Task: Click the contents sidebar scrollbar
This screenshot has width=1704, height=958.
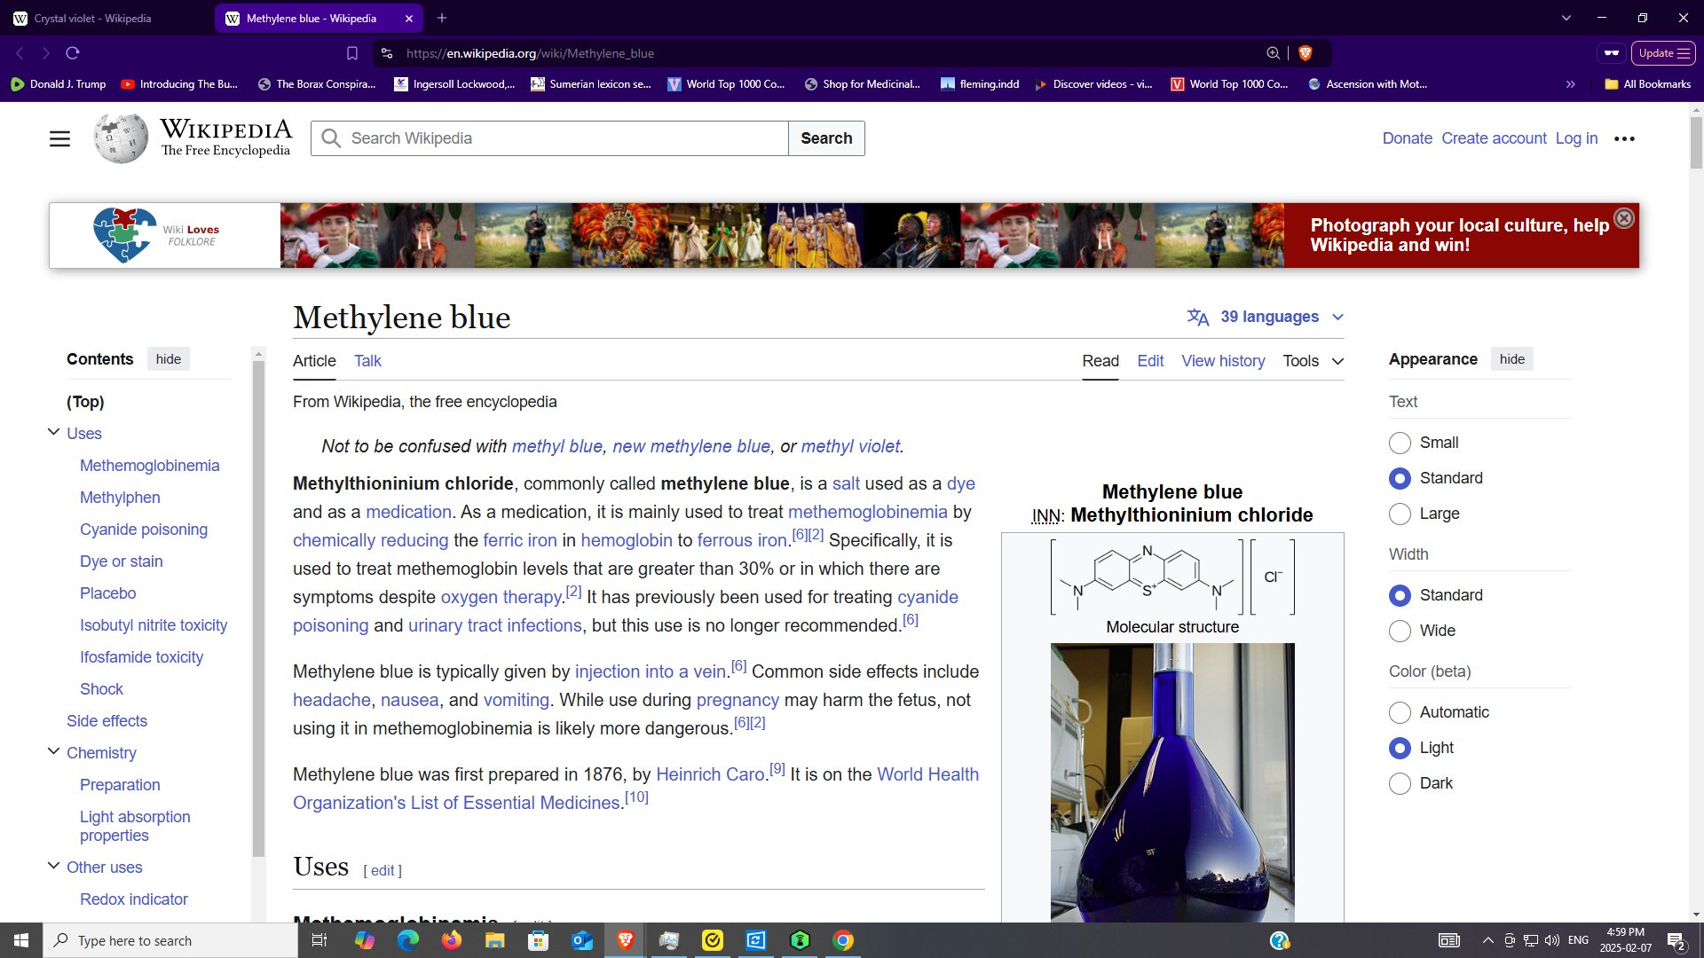Action: (x=258, y=608)
